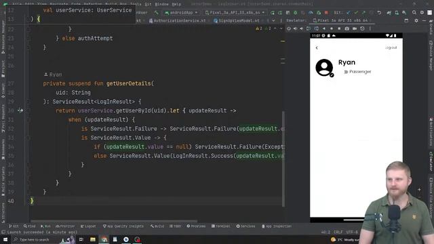Screen dimensions: 434x244
Task: Open the Problems tool window
Action: 196,226
